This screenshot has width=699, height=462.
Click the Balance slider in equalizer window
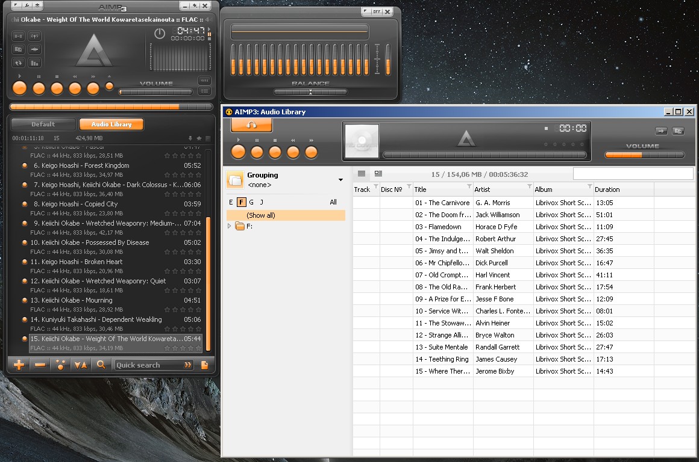[310, 92]
